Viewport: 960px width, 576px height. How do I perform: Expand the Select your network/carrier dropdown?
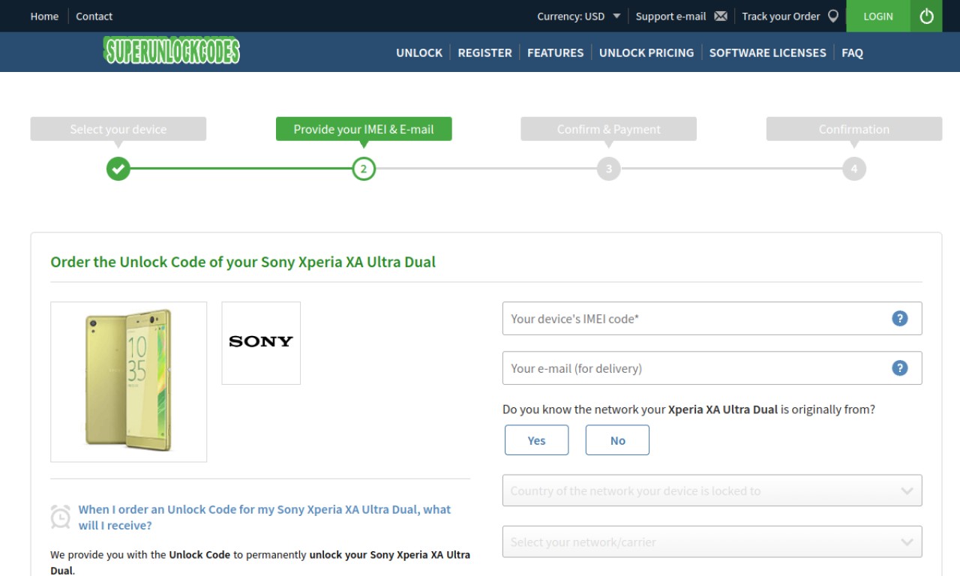712,541
